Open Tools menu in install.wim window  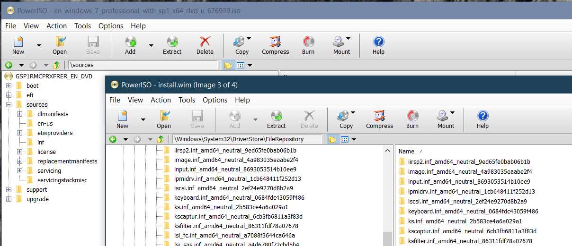(187, 100)
